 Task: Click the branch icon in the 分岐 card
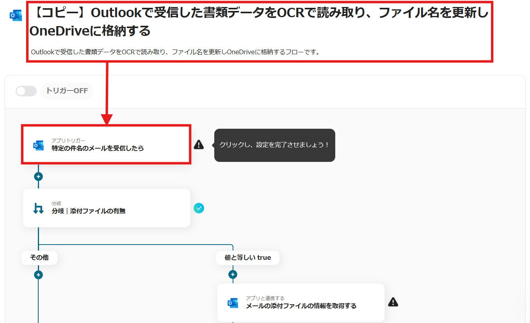38,208
